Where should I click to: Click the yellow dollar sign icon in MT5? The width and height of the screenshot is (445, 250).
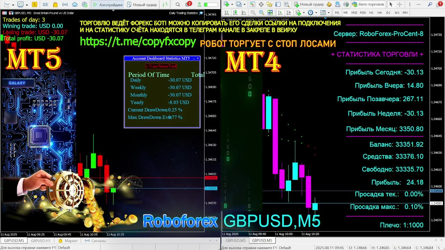[34, 5]
